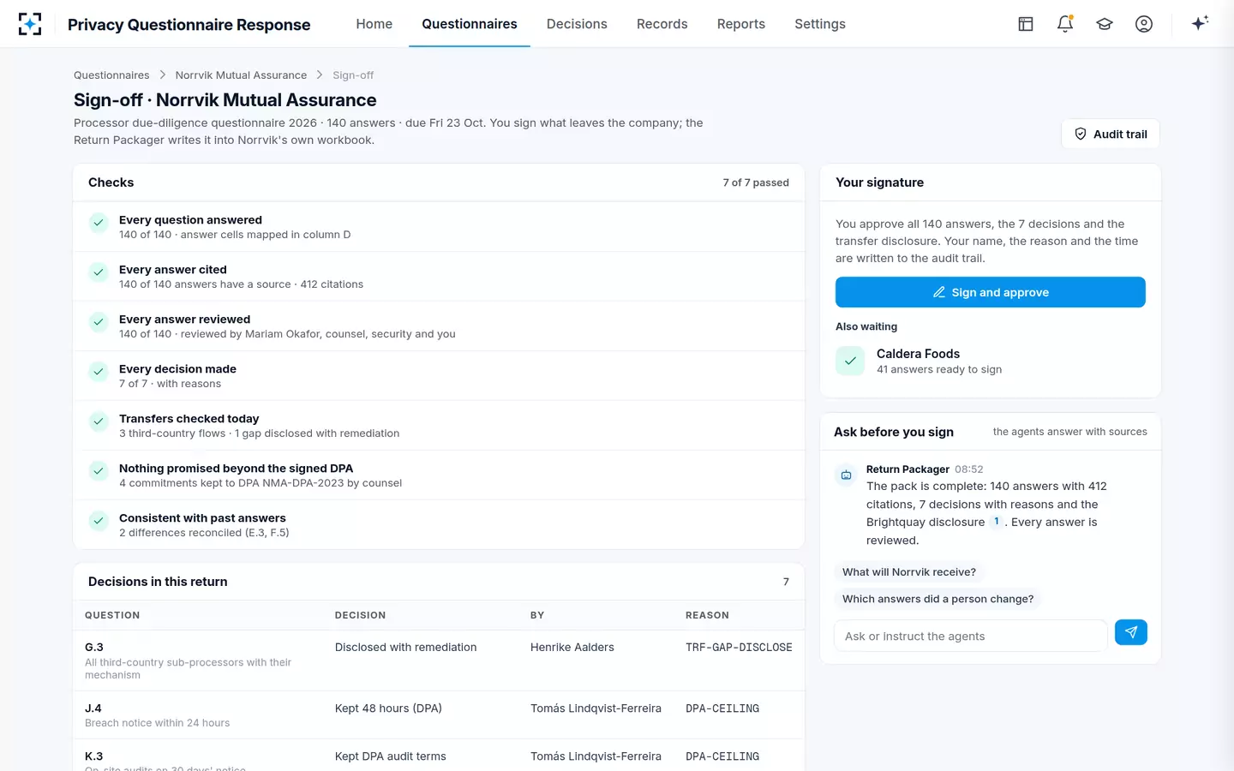Click the app logo icon

coord(30,24)
